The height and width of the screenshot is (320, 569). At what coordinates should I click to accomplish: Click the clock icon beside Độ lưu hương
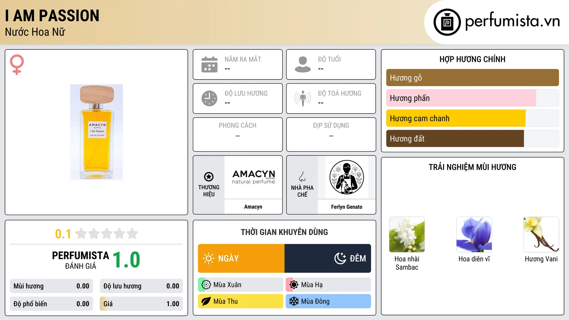tap(209, 98)
